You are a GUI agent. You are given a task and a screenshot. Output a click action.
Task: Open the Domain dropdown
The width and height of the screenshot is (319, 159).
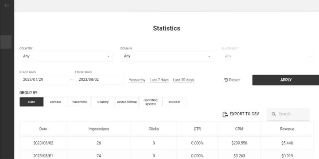pos(167,56)
